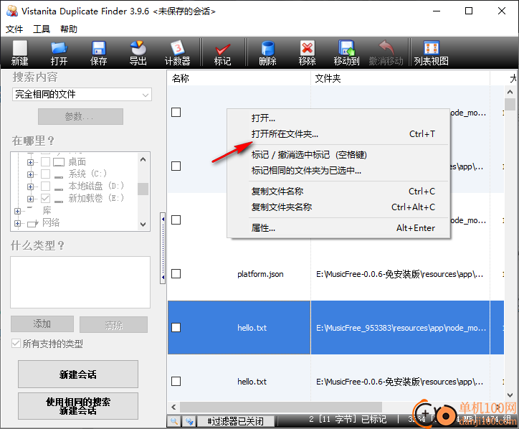Sort by the 文件夹 column header
The height and width of the screenshot is (429, 519).
pyautogui.click(x=400, y=78)
